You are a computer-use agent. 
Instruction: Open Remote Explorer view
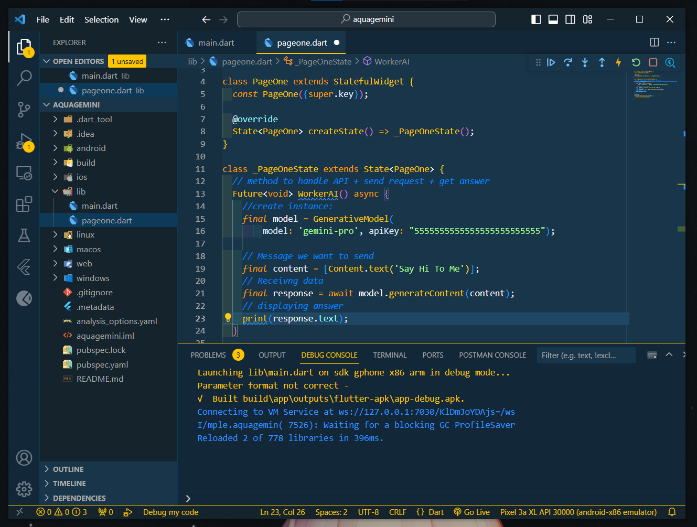point(24,173)
